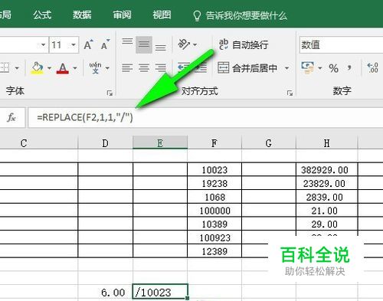Decrease font size with small A icon

click(105, 44)
